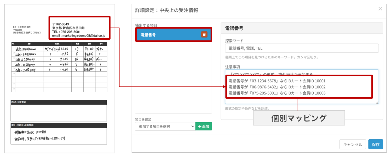Select the handwritten order table in the document
The image size is (392, 156).
click(59, 67)
